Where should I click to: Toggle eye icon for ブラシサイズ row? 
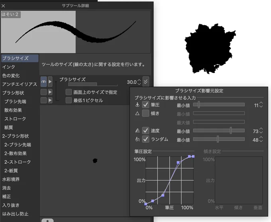(x=43, y=82)
